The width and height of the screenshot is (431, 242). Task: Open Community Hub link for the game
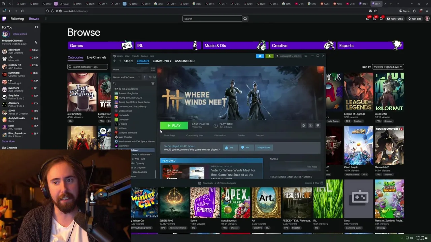195,135
